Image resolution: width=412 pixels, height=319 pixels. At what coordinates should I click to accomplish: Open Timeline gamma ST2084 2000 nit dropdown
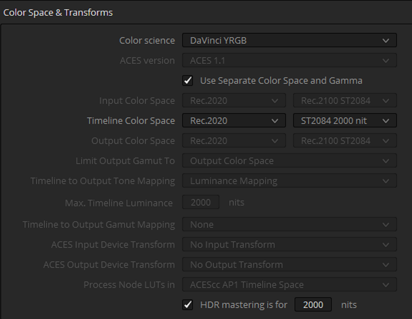point(345,121)
